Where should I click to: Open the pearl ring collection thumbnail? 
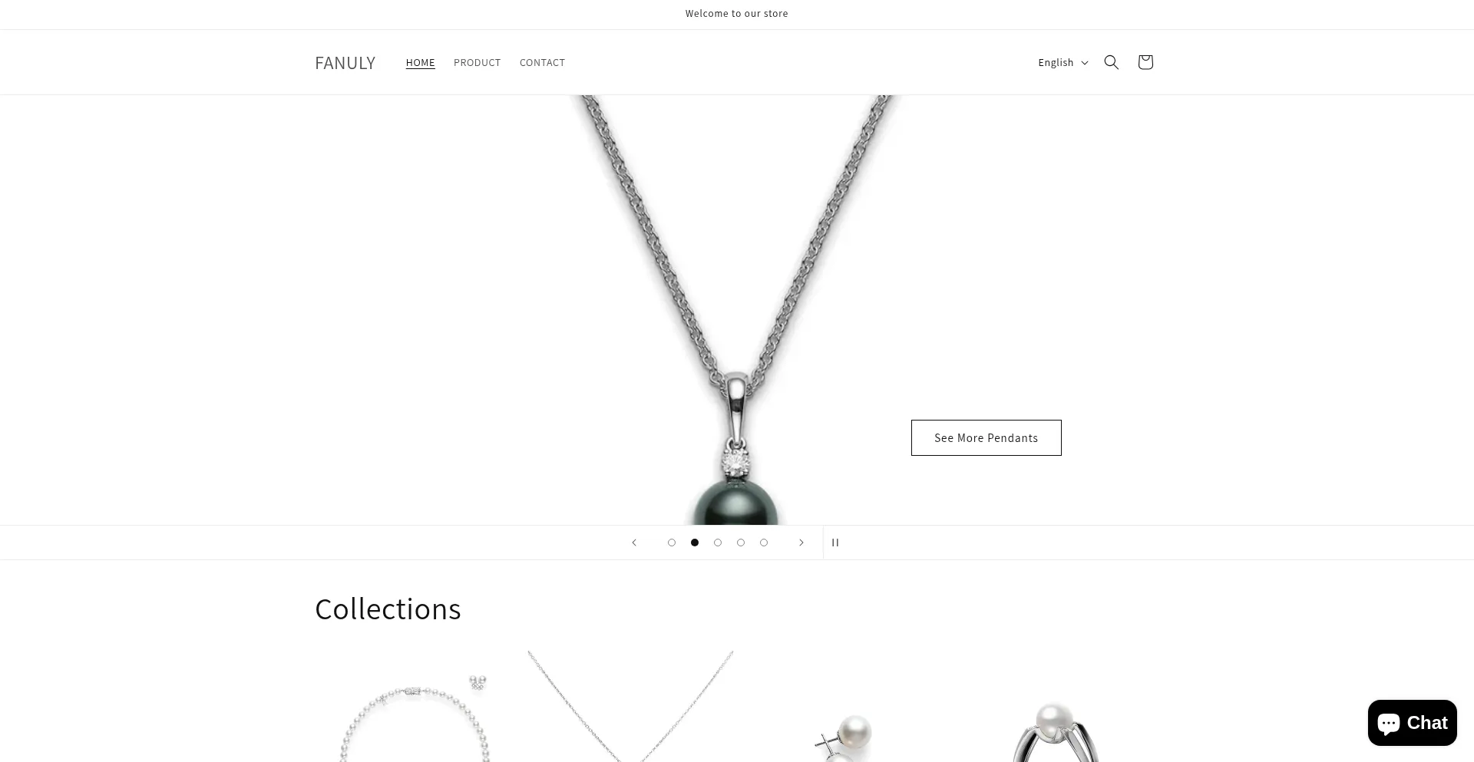pyautogui.click(x=1058, y=707)
